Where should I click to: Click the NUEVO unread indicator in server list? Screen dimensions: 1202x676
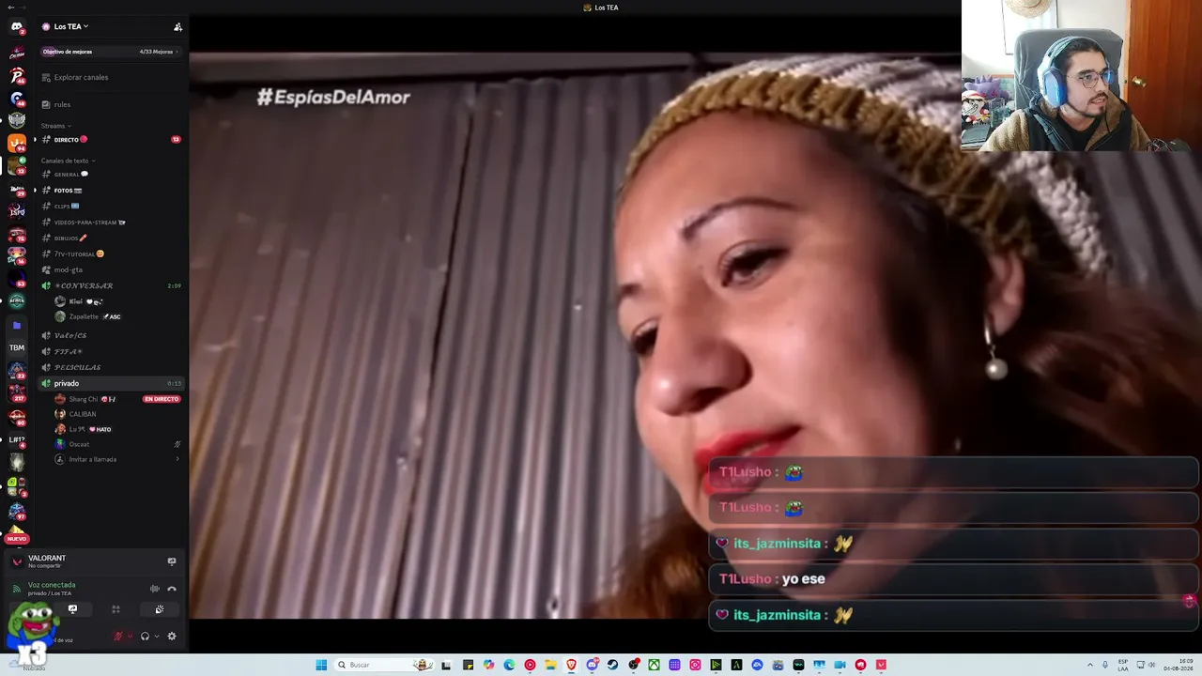click(17, 539)
